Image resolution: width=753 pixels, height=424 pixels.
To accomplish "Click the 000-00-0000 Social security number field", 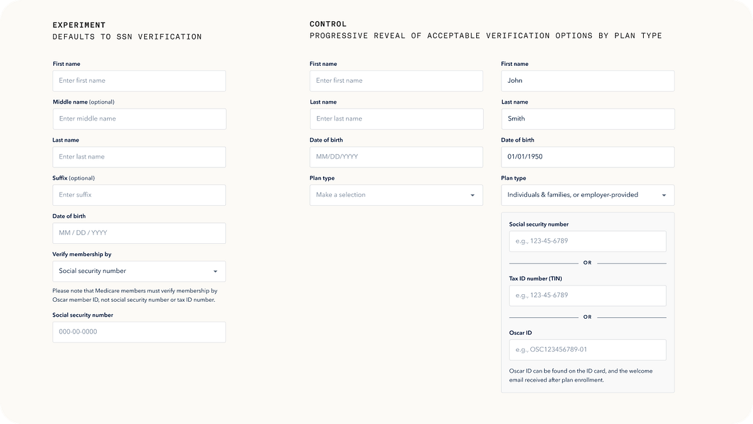I will (139, 332).
